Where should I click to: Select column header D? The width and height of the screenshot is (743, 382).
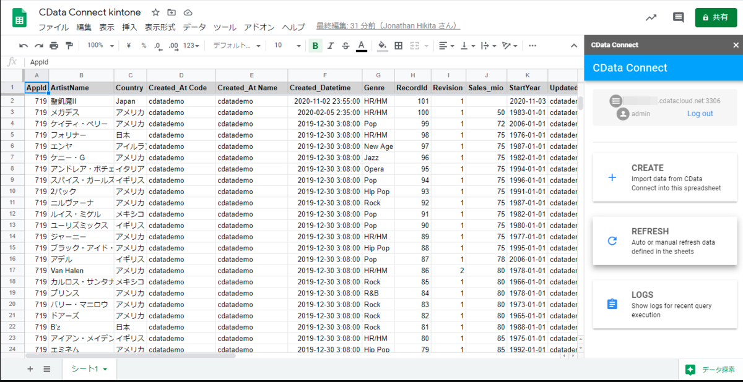(x=181, y=75)
